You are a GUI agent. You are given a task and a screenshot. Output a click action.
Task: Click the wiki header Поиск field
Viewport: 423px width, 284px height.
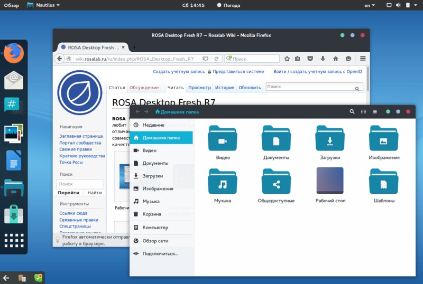[x=314, y=87]
